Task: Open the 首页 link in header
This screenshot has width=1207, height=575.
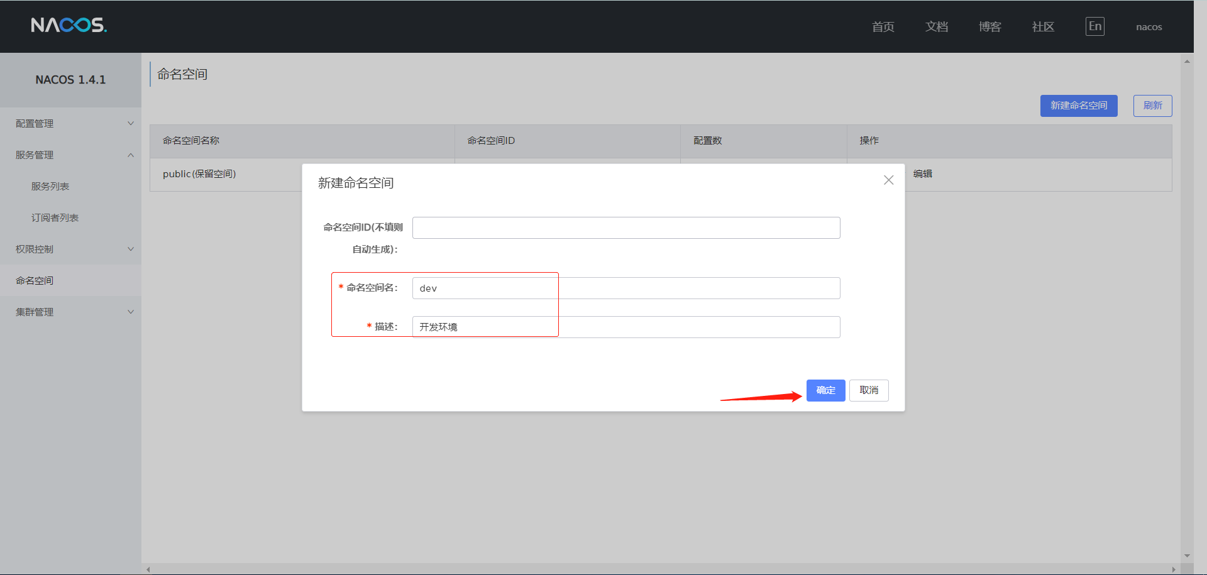Action: coord(883,26)
